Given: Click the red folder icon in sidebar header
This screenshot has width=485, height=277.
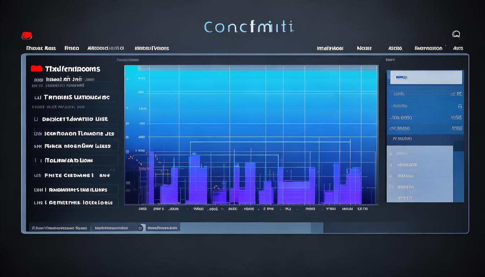Looking at the screenshot, I should [x=37, y=69].
